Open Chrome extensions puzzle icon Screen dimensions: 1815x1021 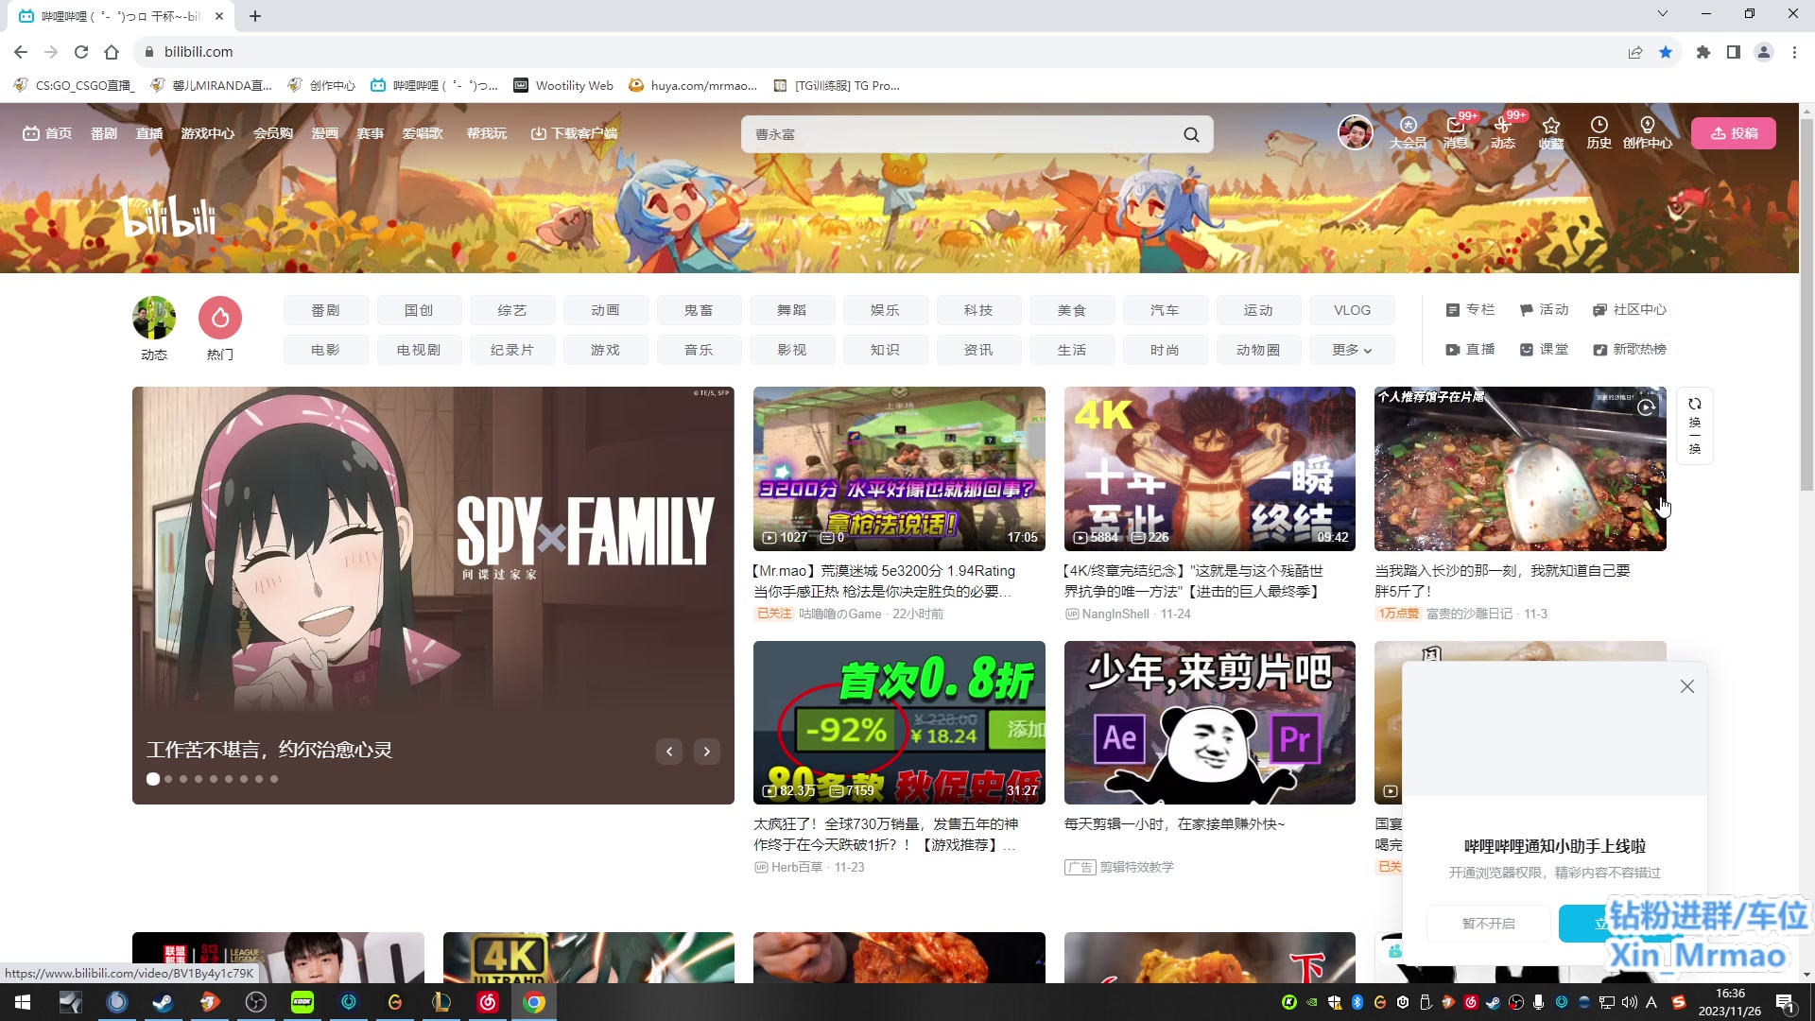click(1703, 52)
